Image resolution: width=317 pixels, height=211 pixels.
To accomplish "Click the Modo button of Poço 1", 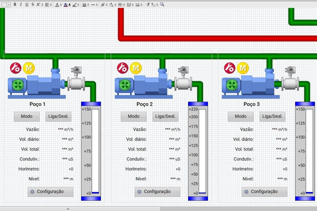I will click(x=27, y=117).
